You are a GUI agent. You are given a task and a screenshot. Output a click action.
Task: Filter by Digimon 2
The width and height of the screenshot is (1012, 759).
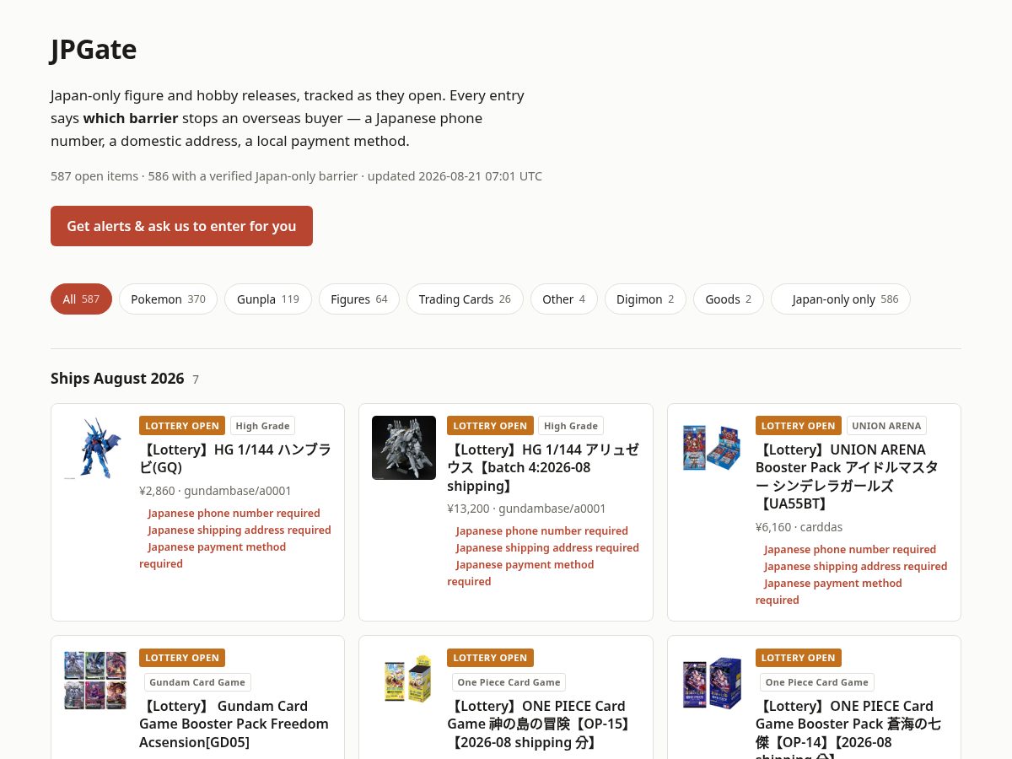[645, 299]
